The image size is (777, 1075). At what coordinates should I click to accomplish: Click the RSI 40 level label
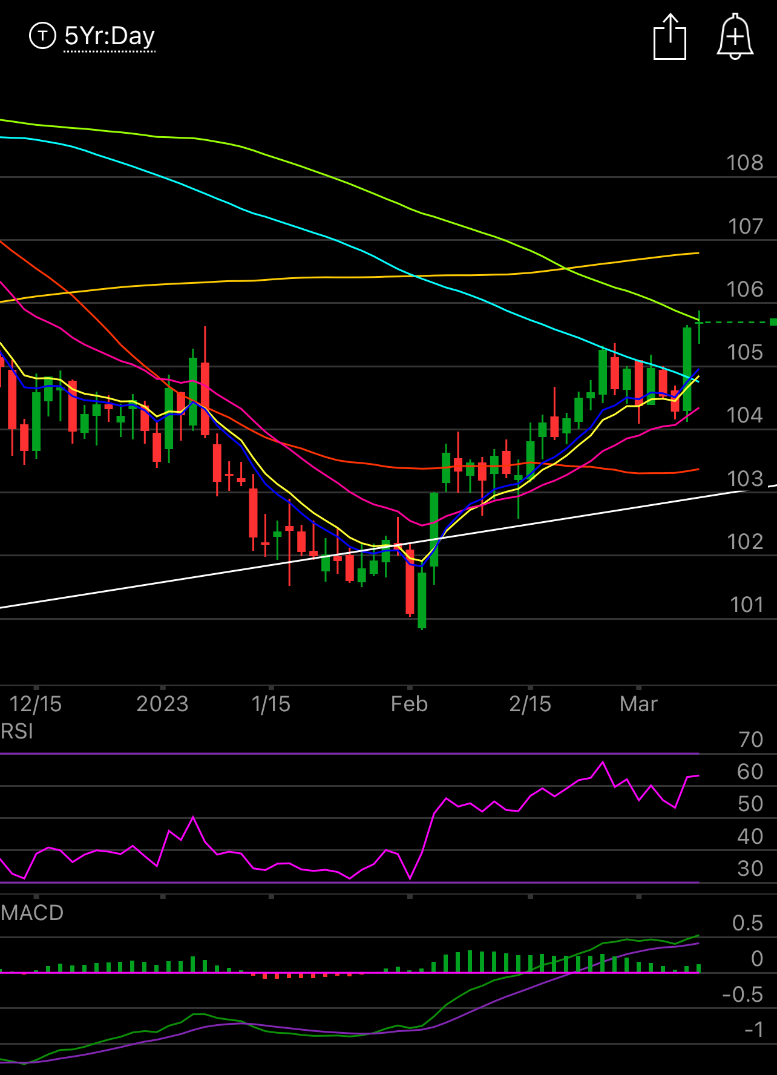pos(750,837)
